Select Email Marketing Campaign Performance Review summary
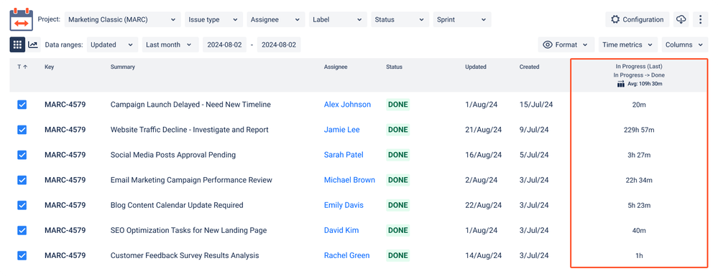 191,180
